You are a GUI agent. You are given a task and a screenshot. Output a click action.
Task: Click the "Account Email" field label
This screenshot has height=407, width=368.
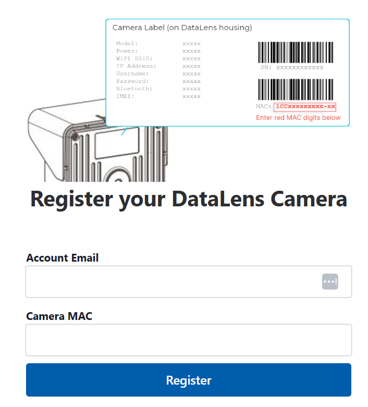tap(63, 257)
